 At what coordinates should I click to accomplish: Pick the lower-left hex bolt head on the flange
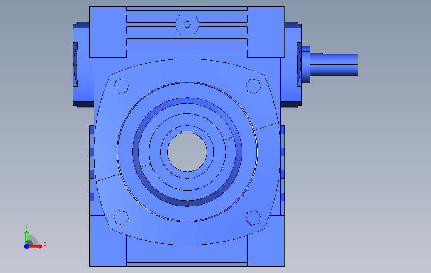[x=121, y=218]
